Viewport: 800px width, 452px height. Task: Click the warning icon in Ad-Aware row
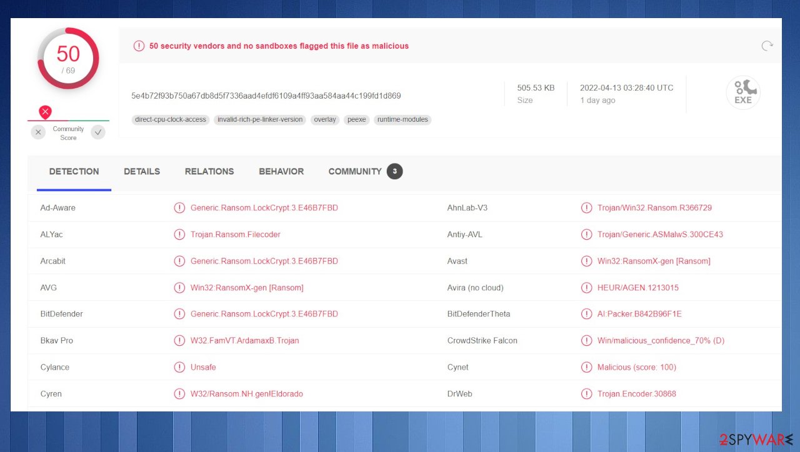pyautogui.click(x=179, y=208)
